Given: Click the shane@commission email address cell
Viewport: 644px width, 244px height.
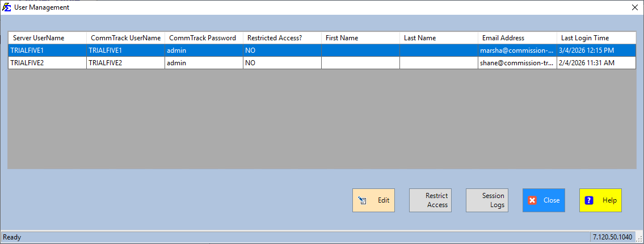Looking at the screenshot, I should tap(516, 63).
